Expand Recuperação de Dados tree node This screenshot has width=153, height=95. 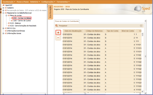click(3, 10)
